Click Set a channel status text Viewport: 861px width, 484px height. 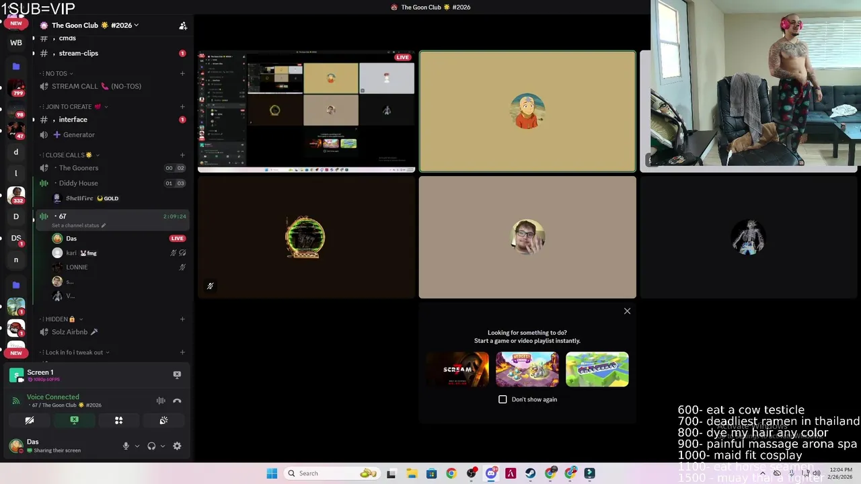75,225
